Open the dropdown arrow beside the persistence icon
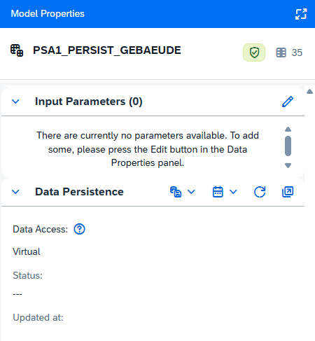 pyautogui.click(x=191, y=192)
